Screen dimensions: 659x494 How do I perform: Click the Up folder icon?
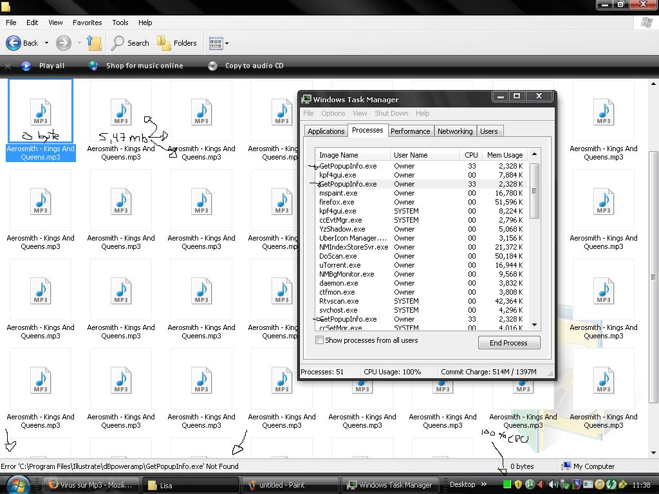[x=95, y=43]
